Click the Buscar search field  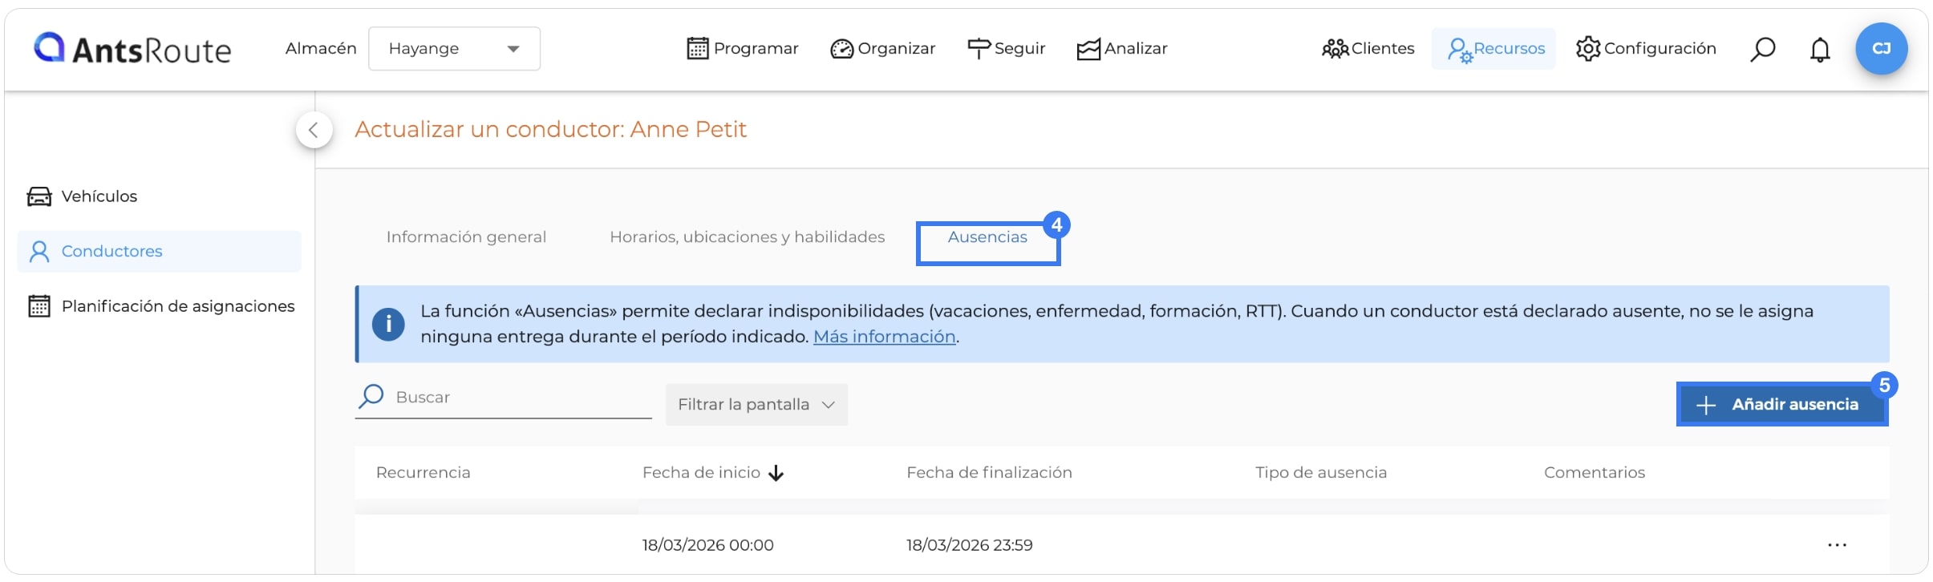[x=503, y=398]
